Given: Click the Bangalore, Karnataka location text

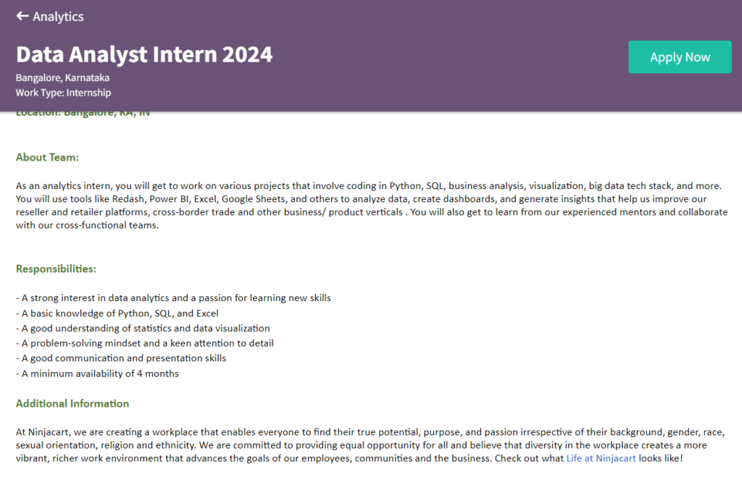Looking at the screenshot, I should [62, 77].
